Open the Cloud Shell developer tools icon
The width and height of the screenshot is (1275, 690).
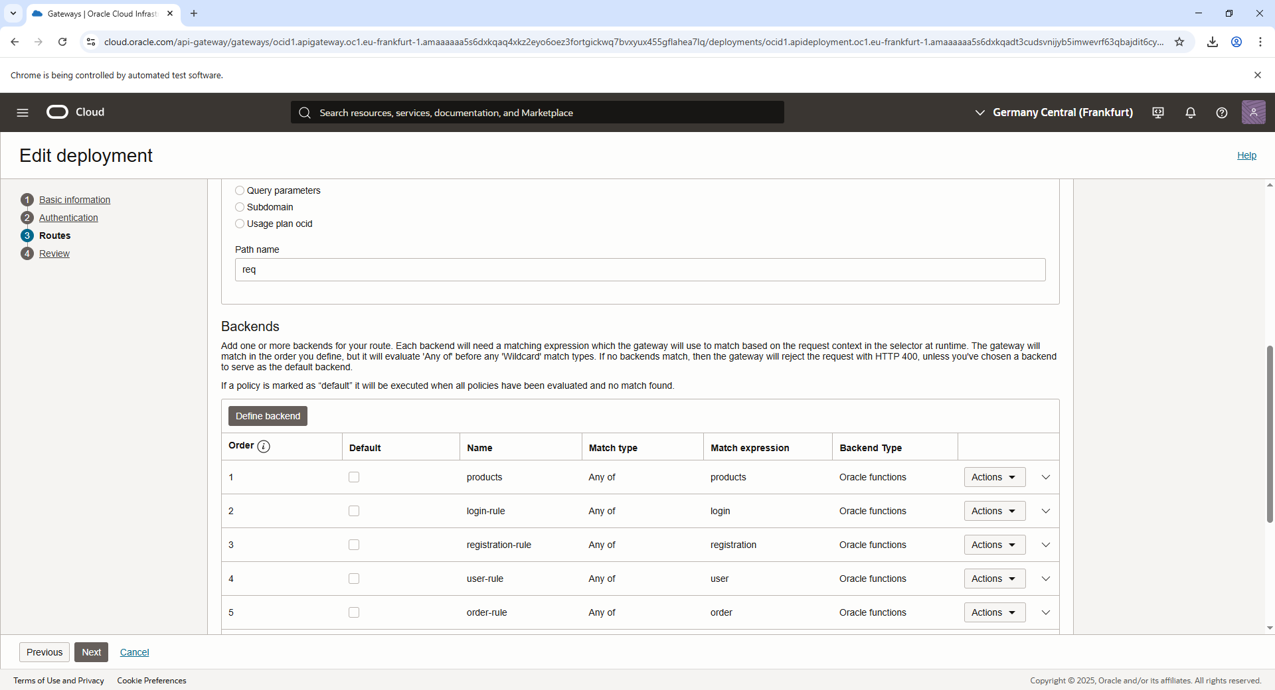coord(1158,113)
